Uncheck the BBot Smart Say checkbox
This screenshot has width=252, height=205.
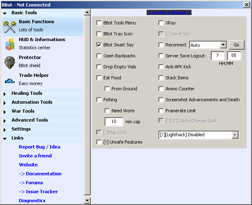click(x=99, y=45)
